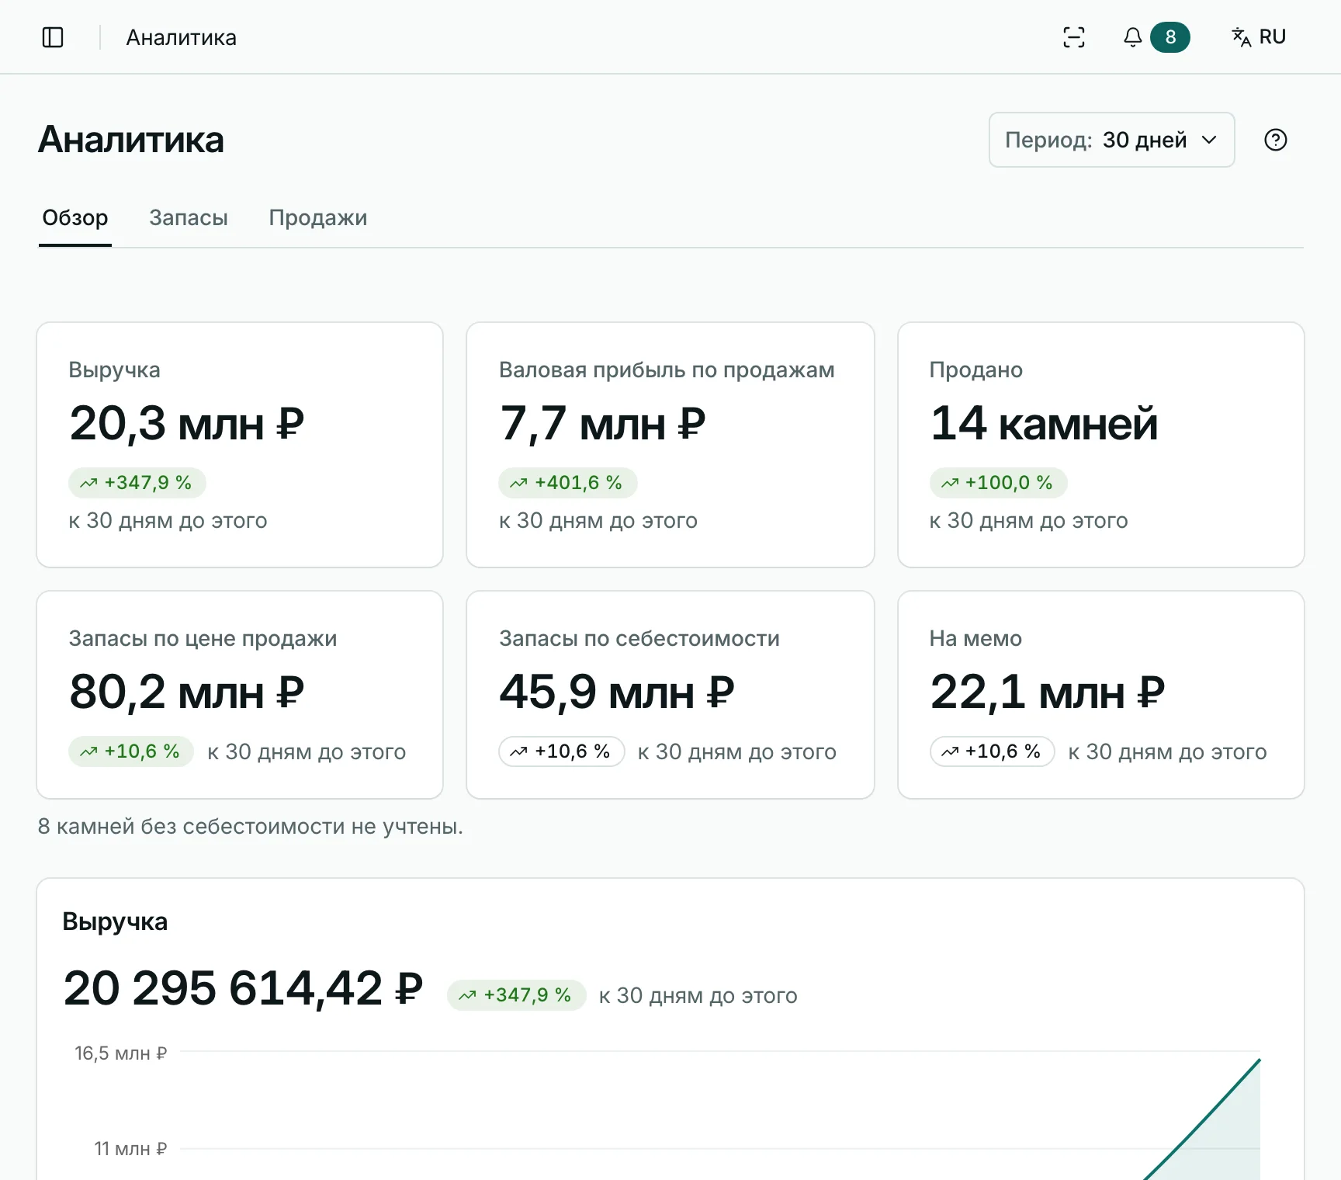Open the help question mark icon
Viewport: 1341px width, 1180px height.
1276,140
